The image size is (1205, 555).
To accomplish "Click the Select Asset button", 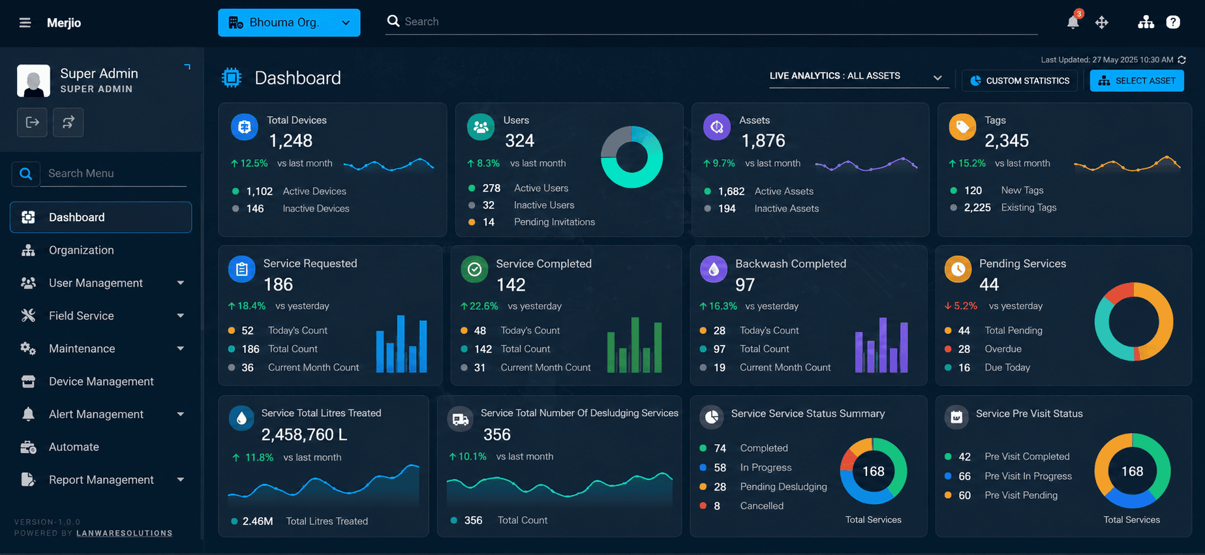I will [x=1137, y=81].
